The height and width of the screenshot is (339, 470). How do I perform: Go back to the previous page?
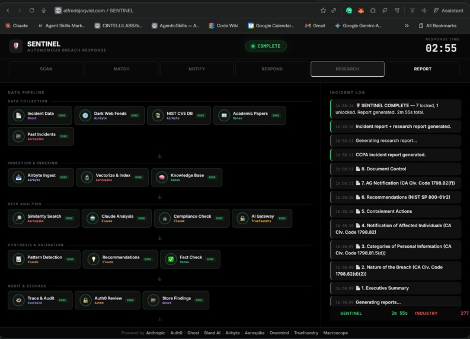tap(8, 11)
